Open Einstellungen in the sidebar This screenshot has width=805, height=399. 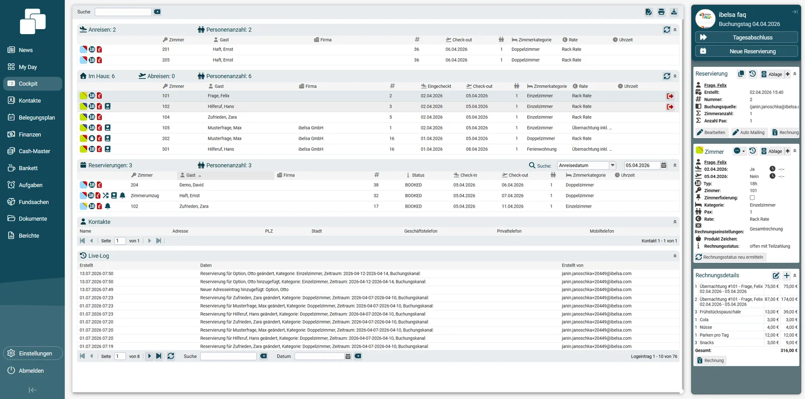(x=33, y=353)
